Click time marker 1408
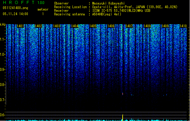Screen dimensions: 190x121 147,26
